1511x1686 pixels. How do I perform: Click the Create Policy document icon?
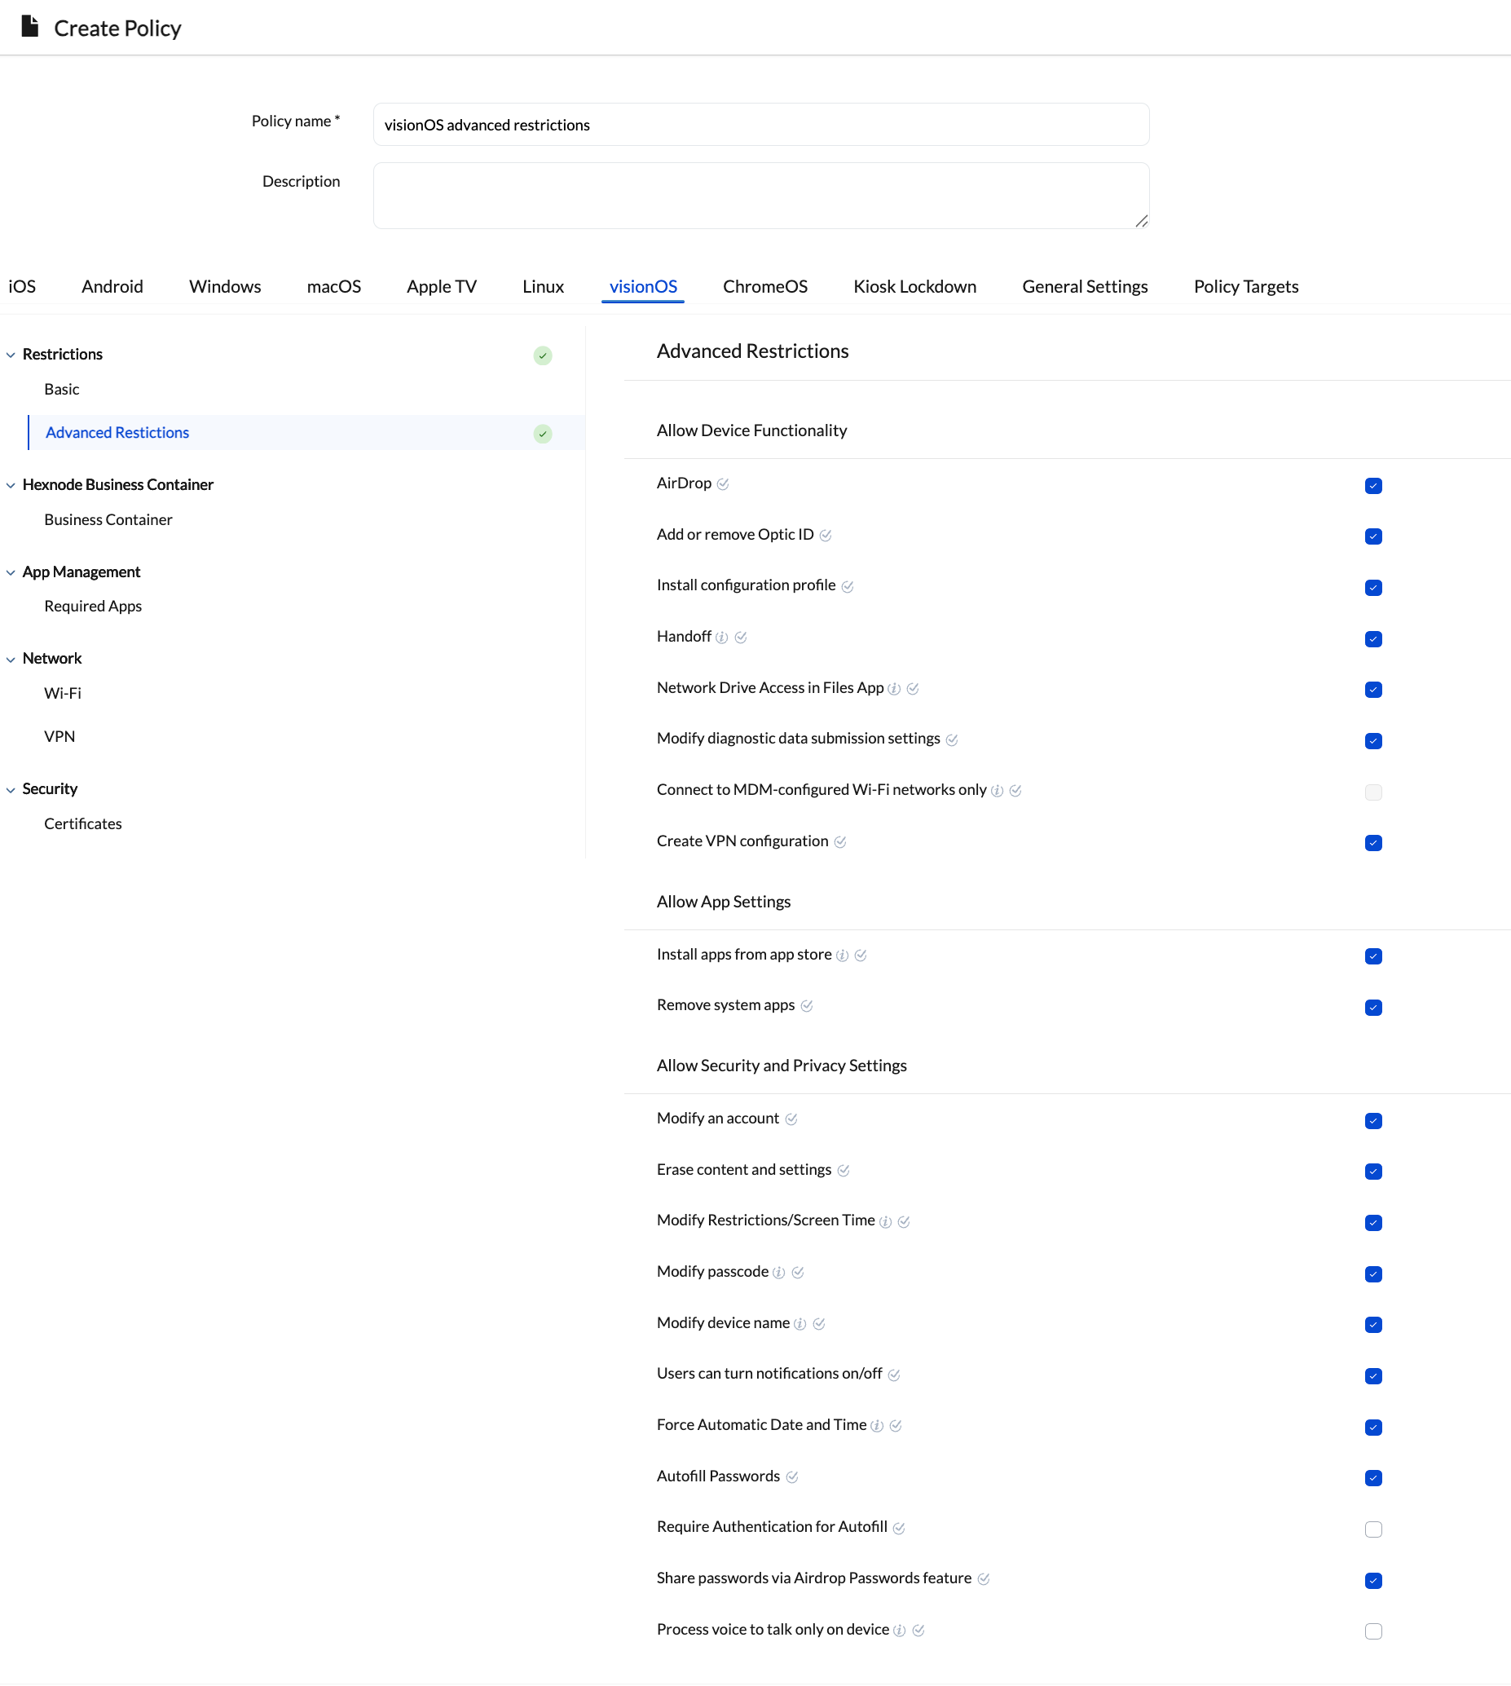point(30,27)
